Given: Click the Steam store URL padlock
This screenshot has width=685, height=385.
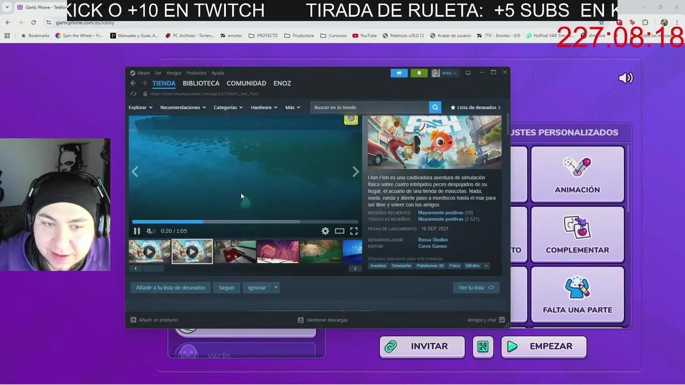Looking at the screenshot, I should tap(144, 94).
